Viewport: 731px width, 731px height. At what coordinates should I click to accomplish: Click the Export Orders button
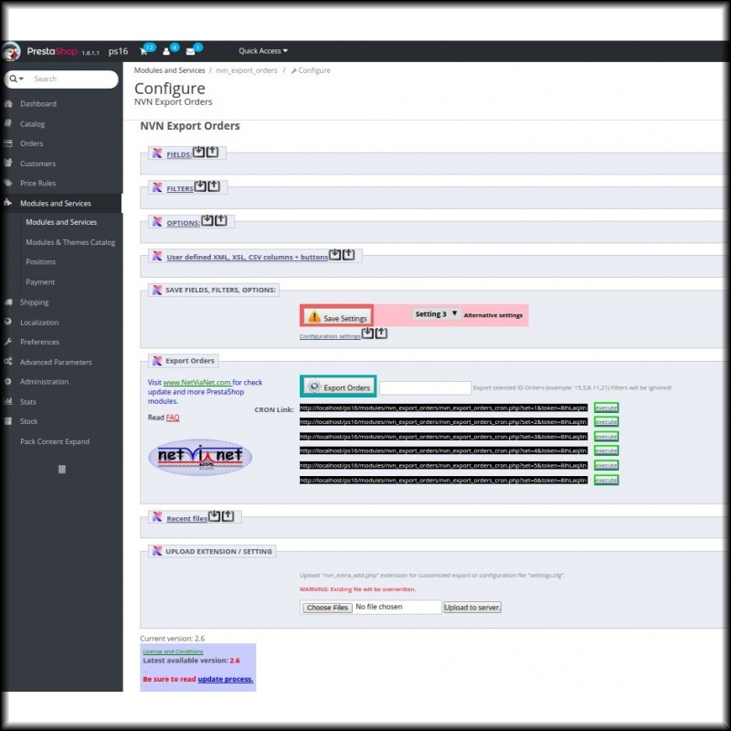coord(338,387)
